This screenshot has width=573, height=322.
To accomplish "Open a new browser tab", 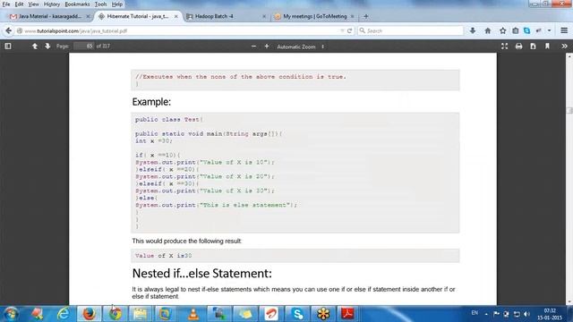I will (366, 16).
